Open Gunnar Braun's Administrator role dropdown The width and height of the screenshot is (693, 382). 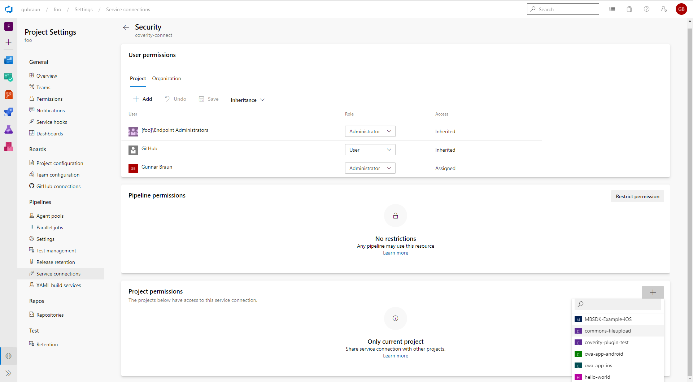(370, 168)
